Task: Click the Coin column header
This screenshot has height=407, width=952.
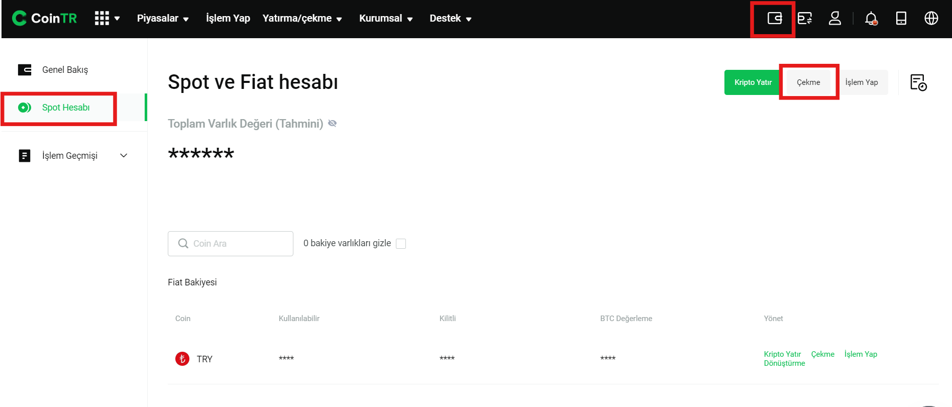Action: pos(183,319)
